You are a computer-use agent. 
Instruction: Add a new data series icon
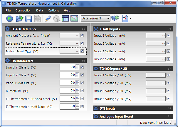pos(115,18)
